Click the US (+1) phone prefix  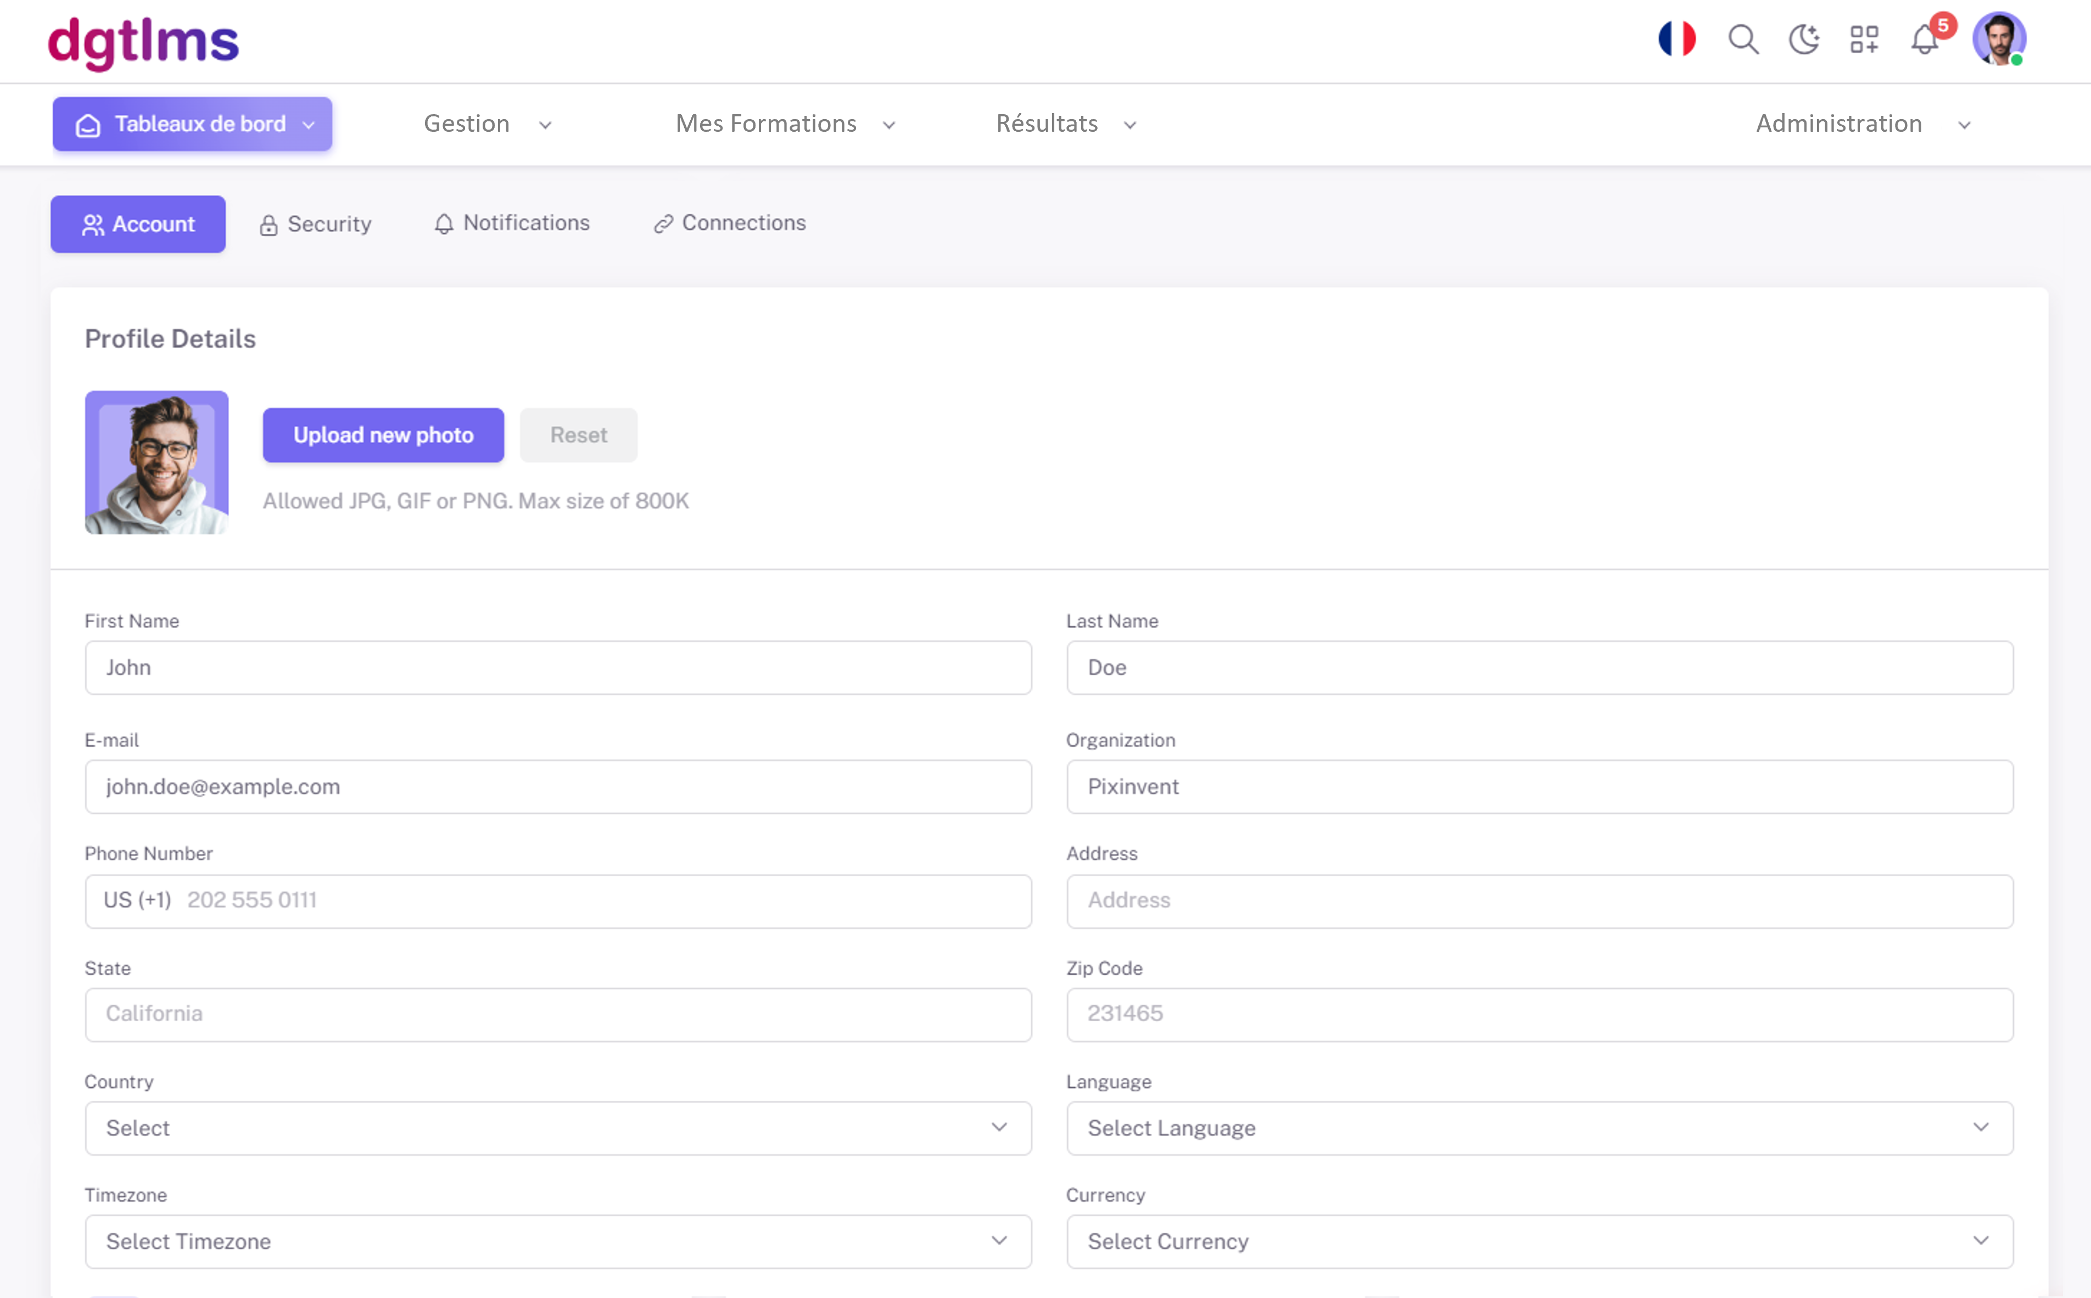137,900
